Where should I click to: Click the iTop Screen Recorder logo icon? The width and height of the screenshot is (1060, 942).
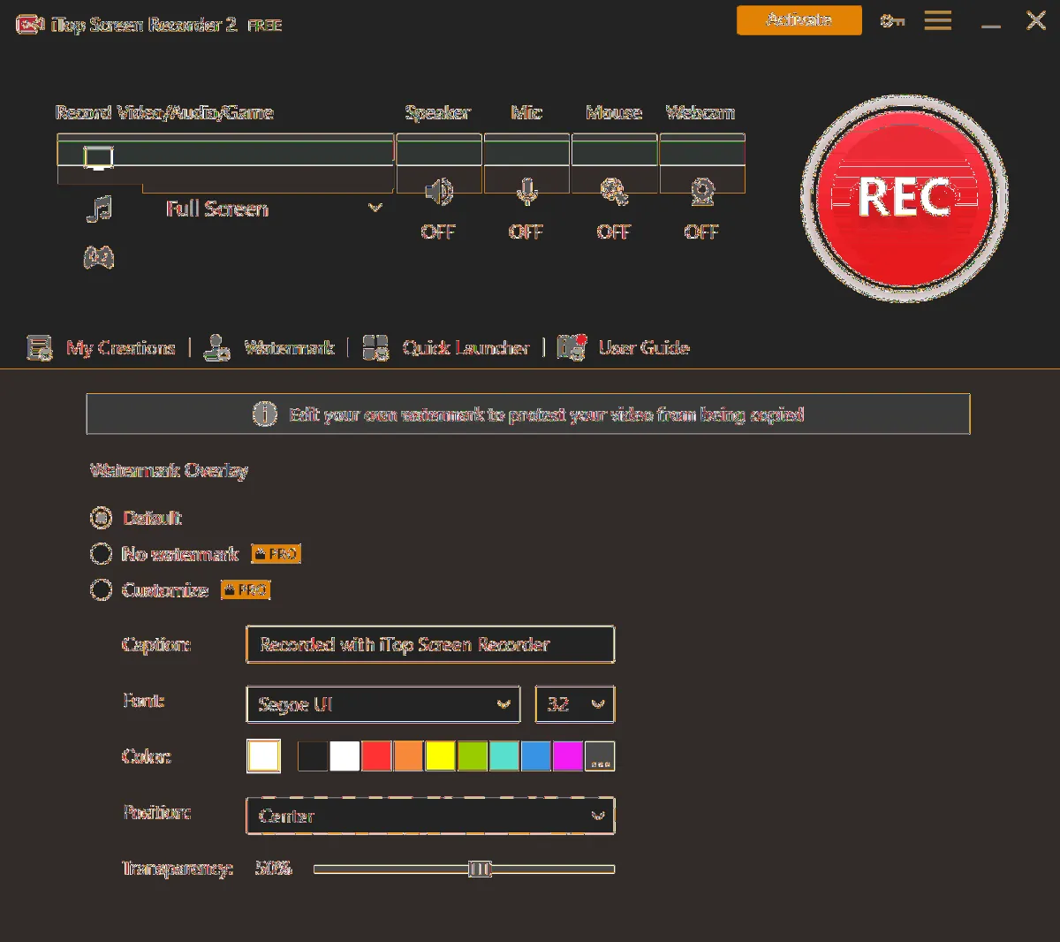click(29, 25)
